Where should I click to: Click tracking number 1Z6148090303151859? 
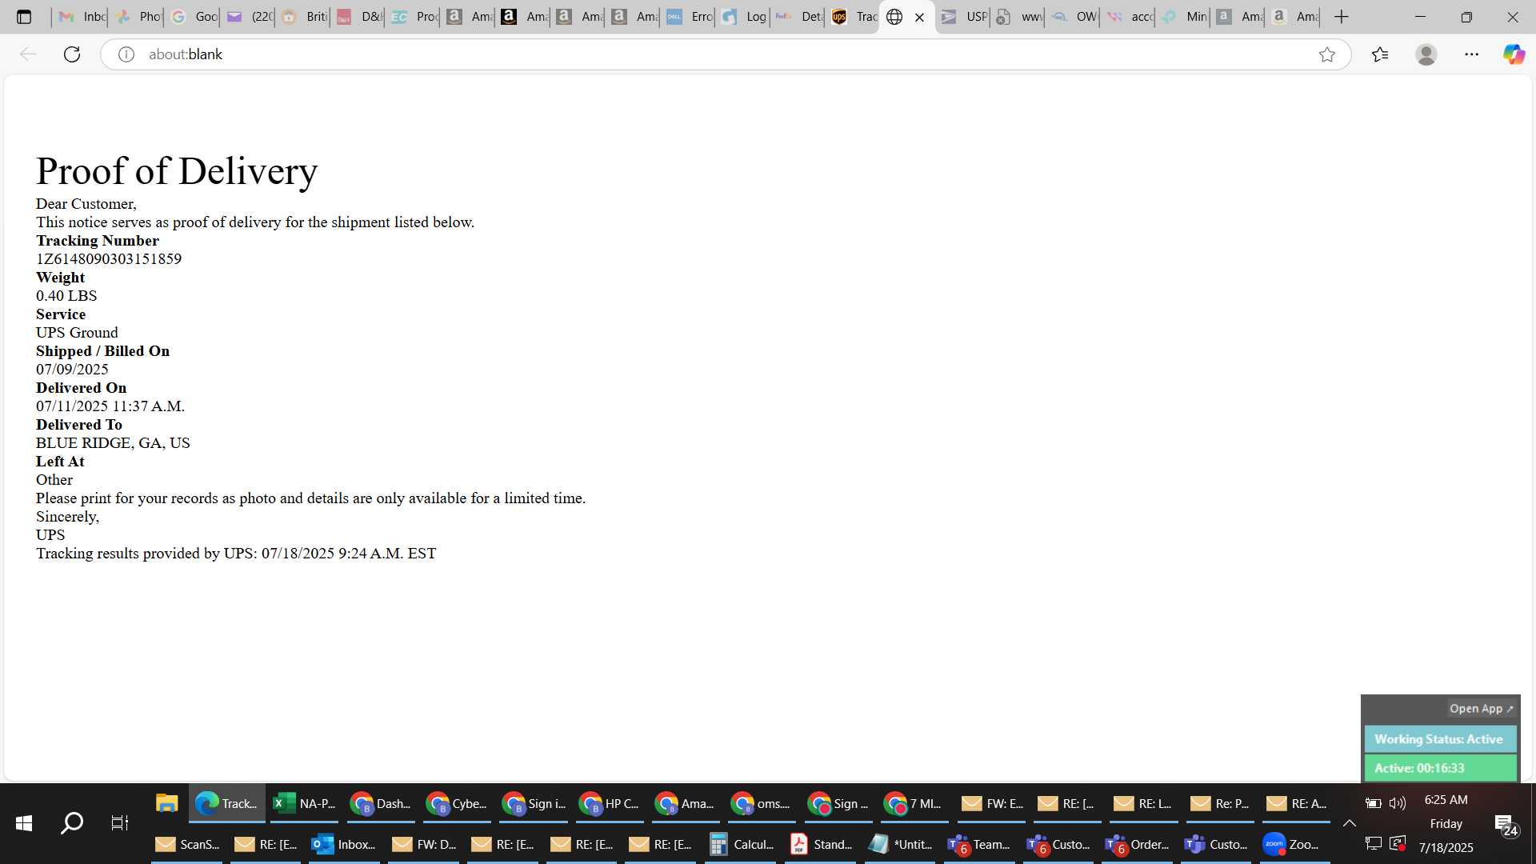point(109,259)
